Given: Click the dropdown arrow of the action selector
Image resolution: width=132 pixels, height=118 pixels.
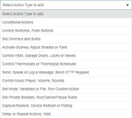Looking at the screenshot, I should 127,5.
